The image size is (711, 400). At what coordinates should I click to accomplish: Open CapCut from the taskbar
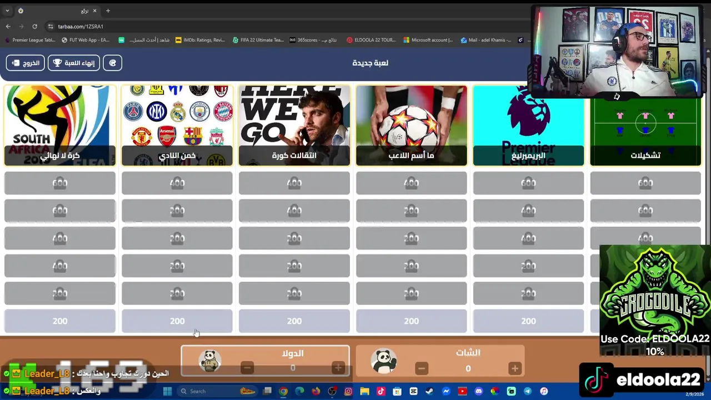(x=413, y=391)
